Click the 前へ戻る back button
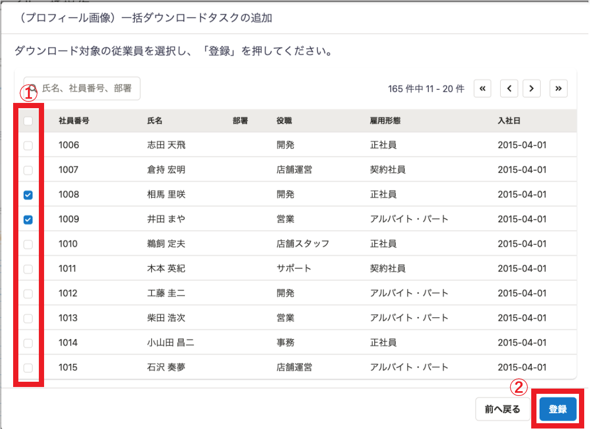Screen dimensions: 590x429 (x=502, y=409)
